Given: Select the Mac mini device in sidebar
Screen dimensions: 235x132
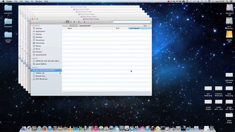Looking at the screenshot, I should click(46, 70).
